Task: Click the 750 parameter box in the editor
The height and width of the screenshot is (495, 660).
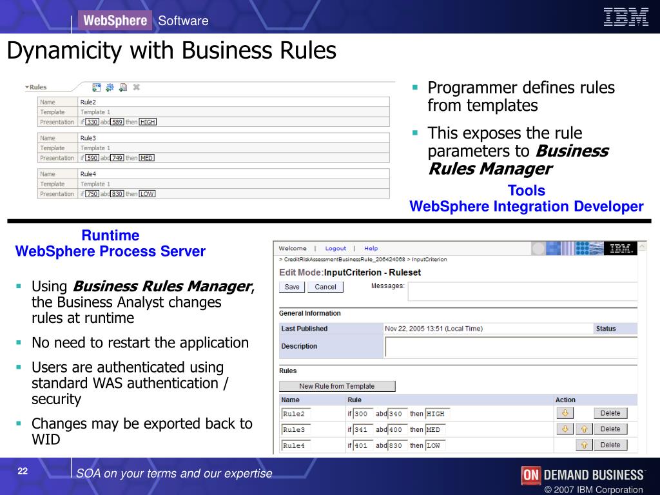Action: point(92,193)
